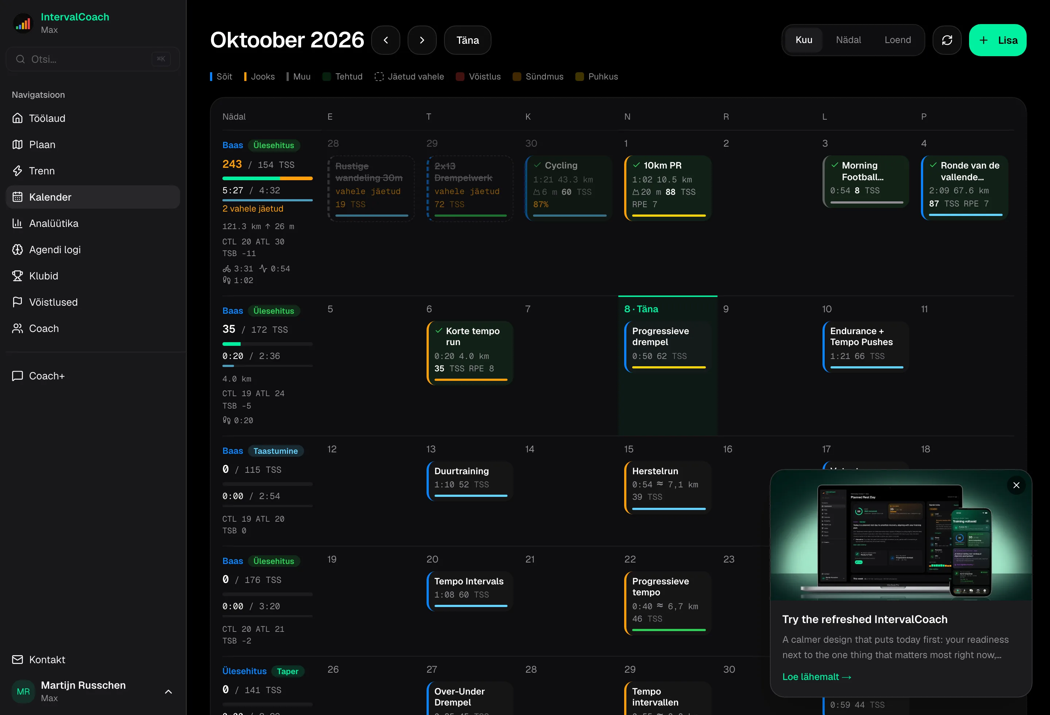Switch to the Kuu view tab
This screenshot has height=715, width=1050.
[804, 40]
